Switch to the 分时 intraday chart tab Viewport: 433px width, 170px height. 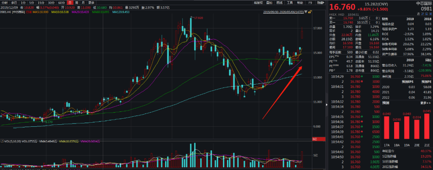tap(4, 2)
